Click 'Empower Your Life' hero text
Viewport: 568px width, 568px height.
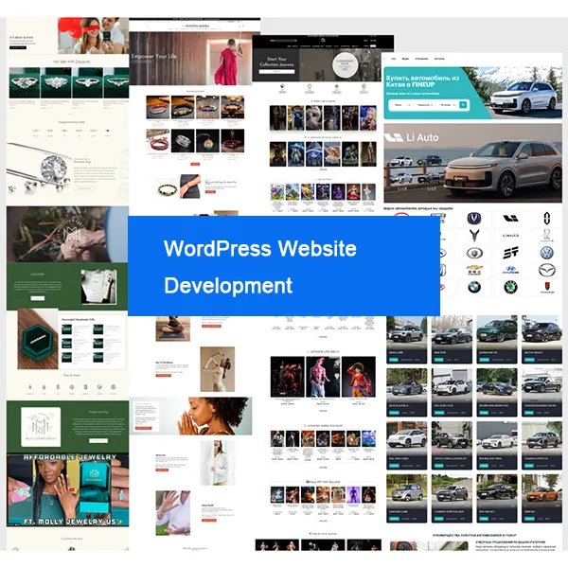coord(153,57)
